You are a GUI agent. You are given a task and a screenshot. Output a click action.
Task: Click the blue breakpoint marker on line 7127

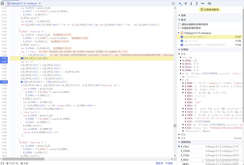4,58
